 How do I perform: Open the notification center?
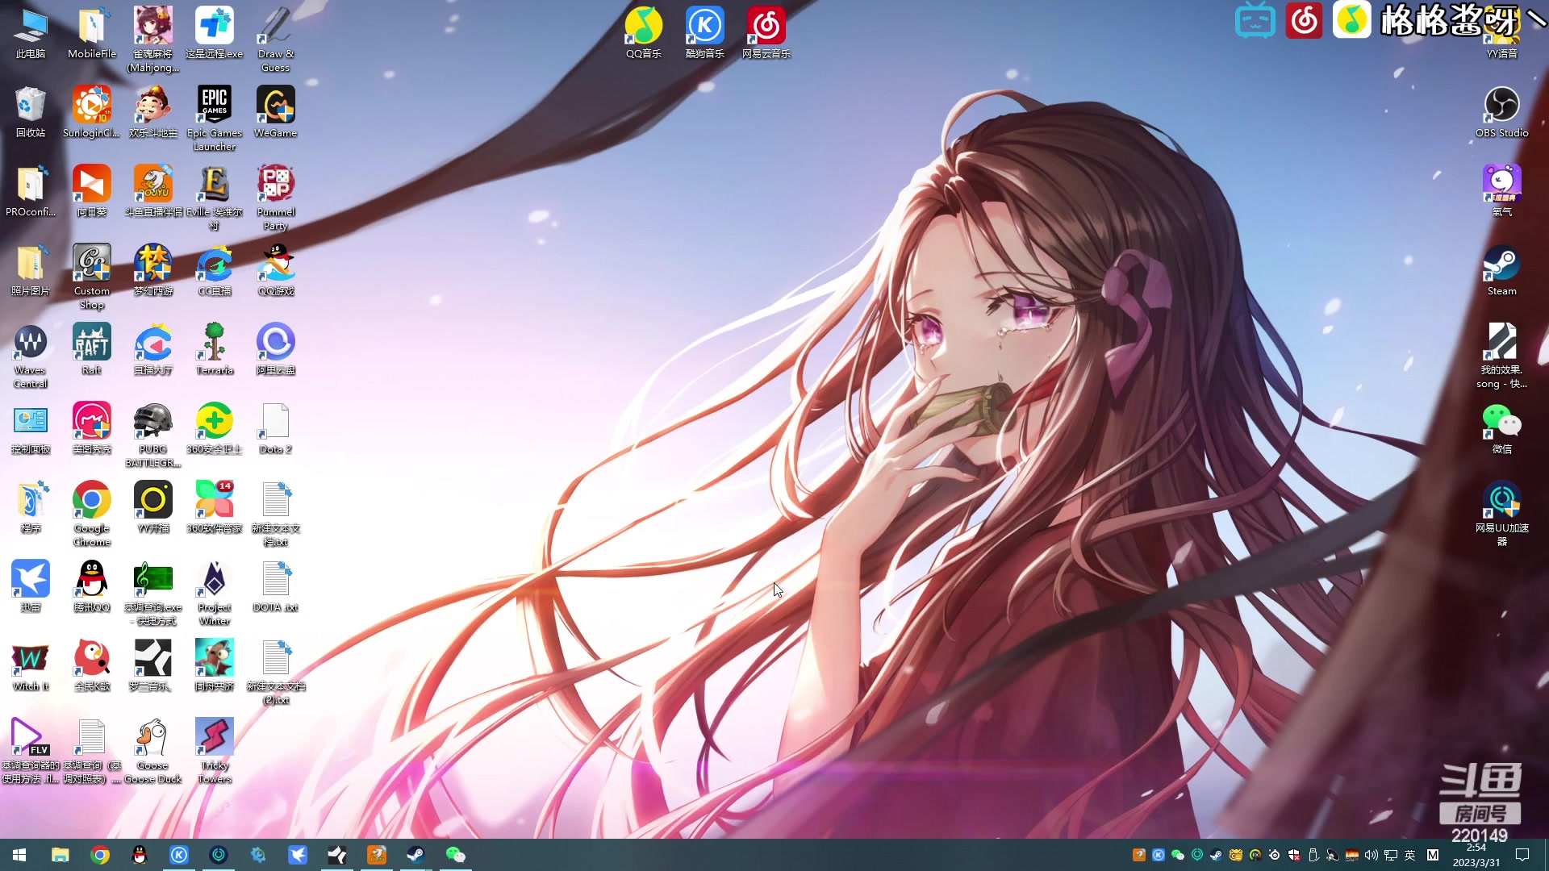1522,855
